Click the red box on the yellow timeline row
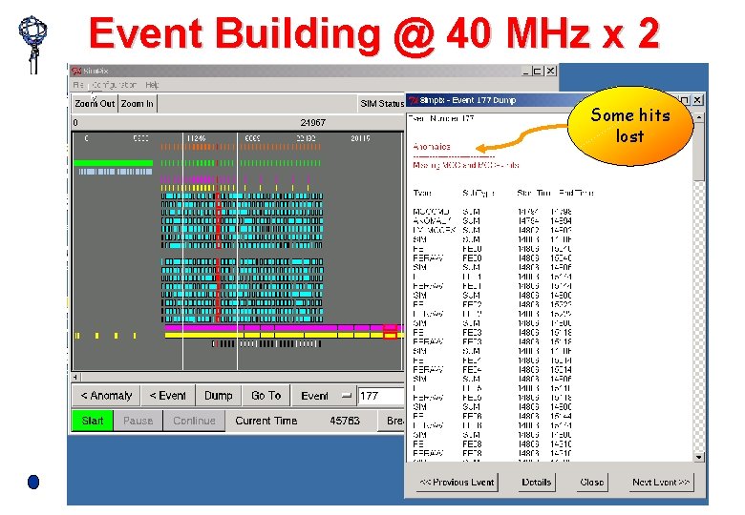This screenshot has width=745, height=515. (x=390, y=336)
